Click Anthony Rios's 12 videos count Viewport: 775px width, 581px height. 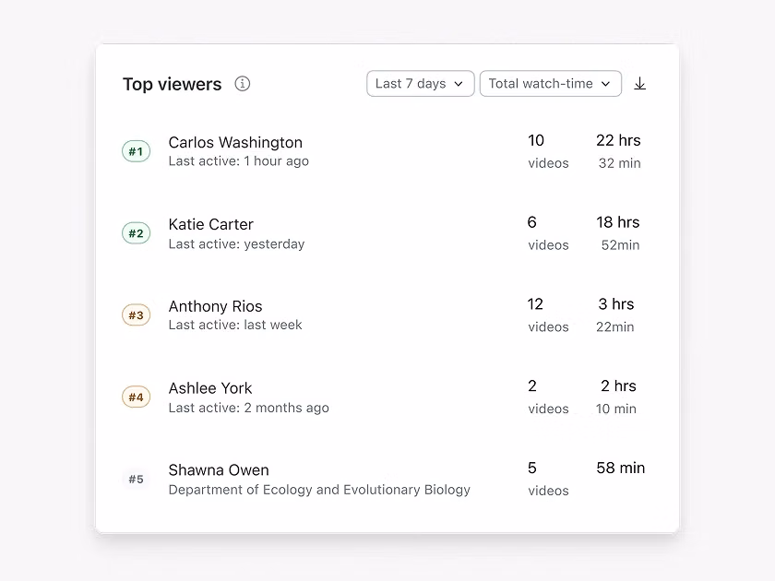click(547, 314)
